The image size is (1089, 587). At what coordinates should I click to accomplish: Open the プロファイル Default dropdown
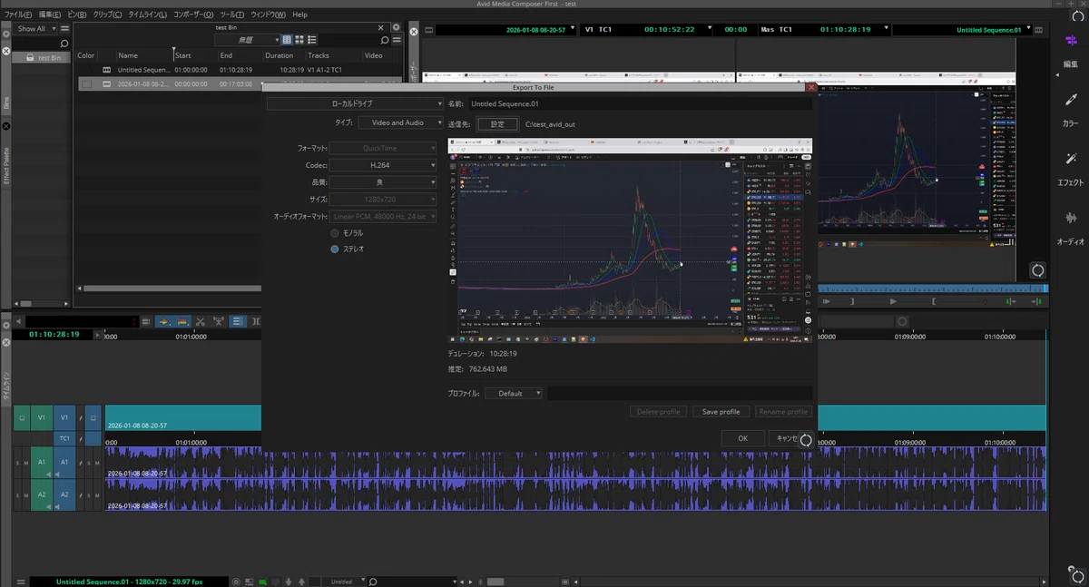[x=514, y=394]
